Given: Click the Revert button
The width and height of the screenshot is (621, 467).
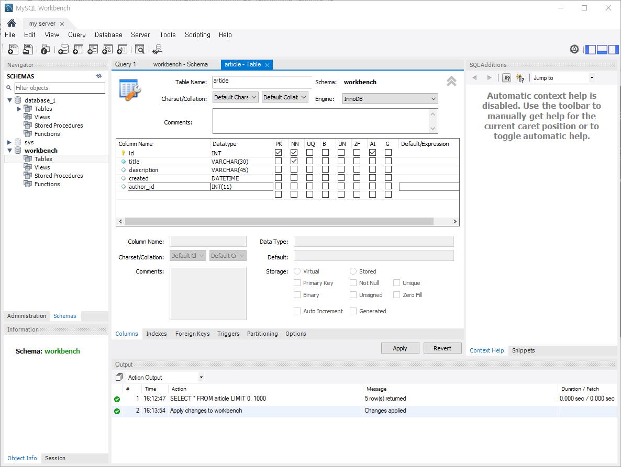Looking at the screenshot, I should 442,348.
